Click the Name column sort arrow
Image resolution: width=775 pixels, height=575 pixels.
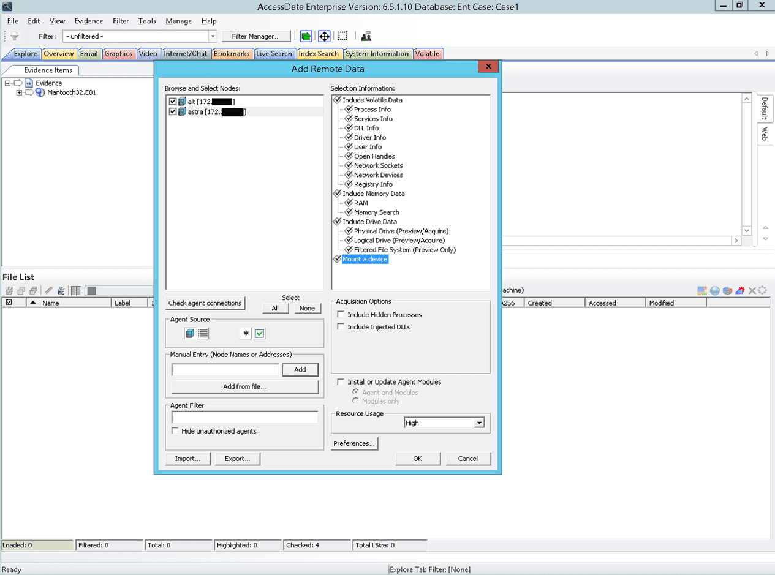point(32,303)
